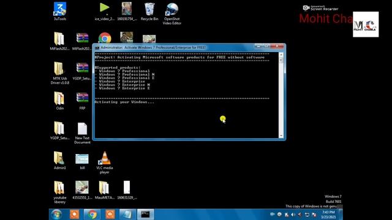
Task: Select the 160191754_ photo on the desktop
Action: click(x=127, y=11)
